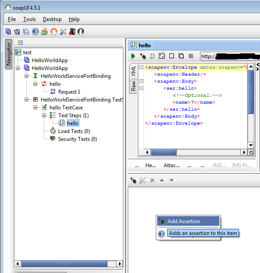
Task: Move assertion down arrow icon
Action: pos(172,180)
